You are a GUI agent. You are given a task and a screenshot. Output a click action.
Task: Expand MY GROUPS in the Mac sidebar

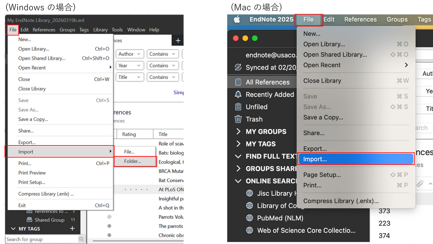[x=238, y=132]
